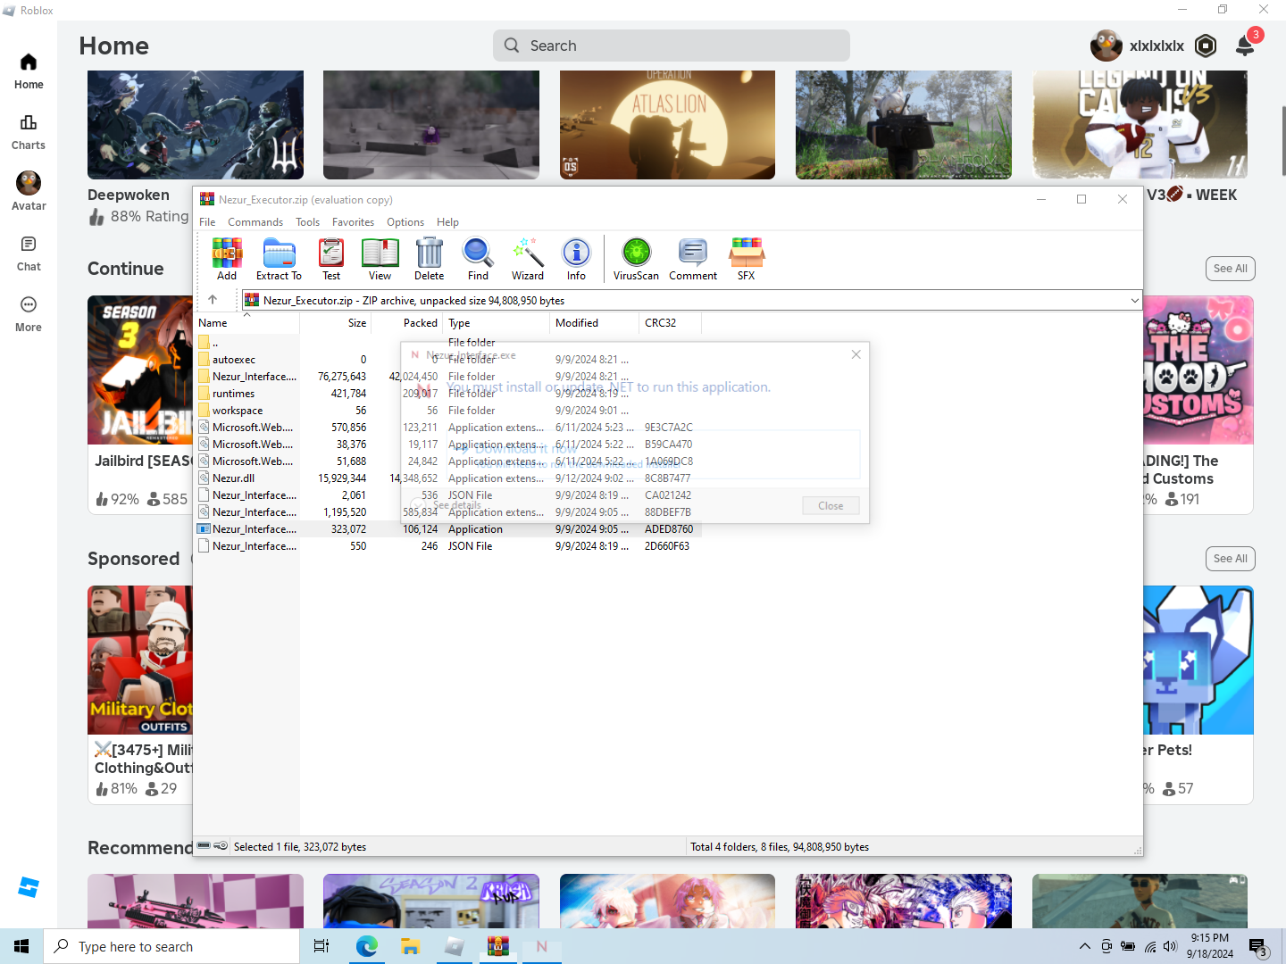This screenshot has width=1286, height=964.
Task: Open File Explorer from taskbar
Action: (410, 946)
